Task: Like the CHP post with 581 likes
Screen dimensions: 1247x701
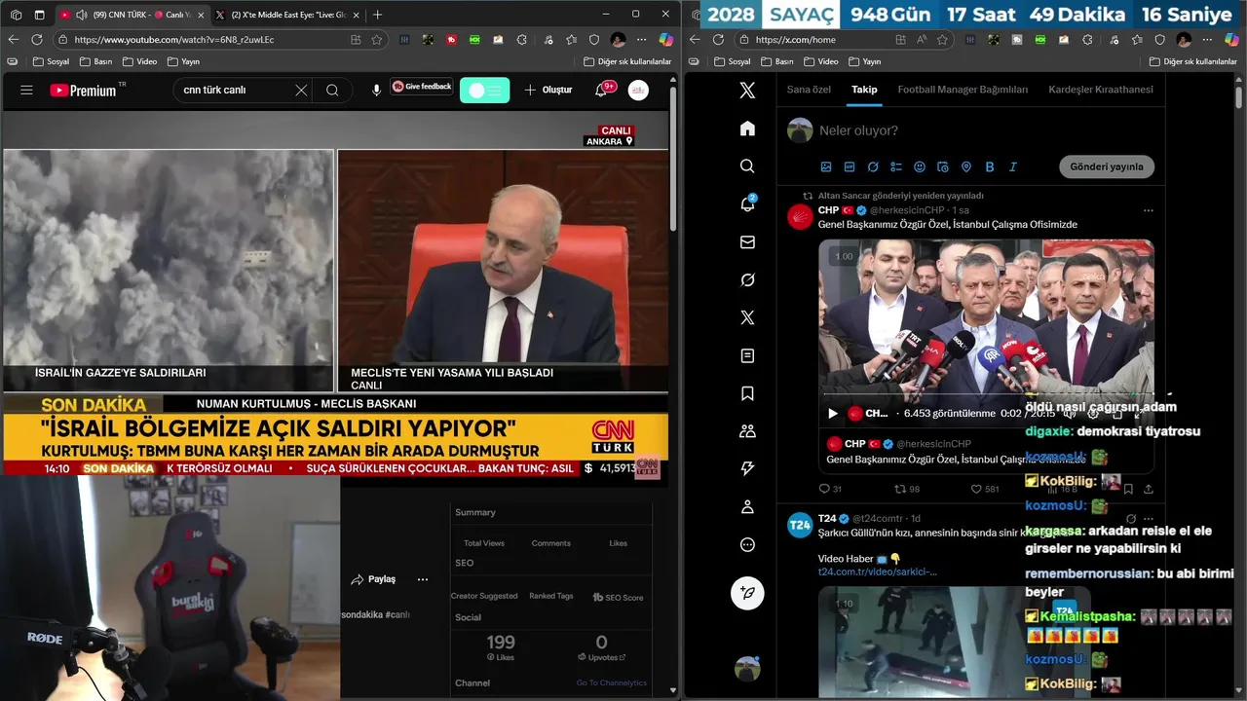Action: tap(985, 489)
